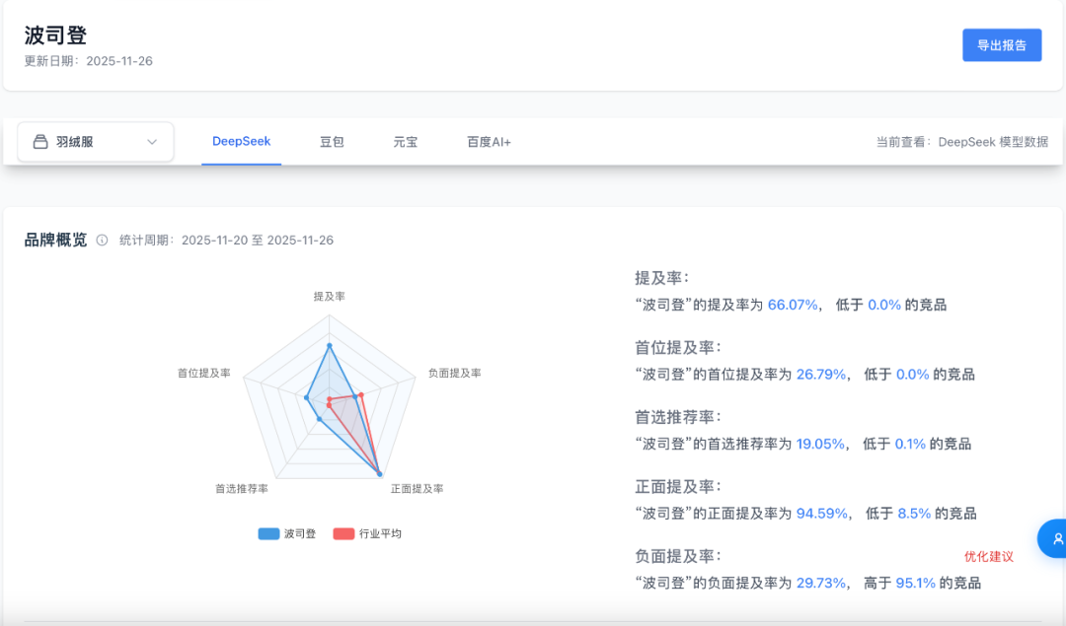Click the 8.5% competitor percentage
This screenshot has width=1066, height=626.
click(914, 514)
